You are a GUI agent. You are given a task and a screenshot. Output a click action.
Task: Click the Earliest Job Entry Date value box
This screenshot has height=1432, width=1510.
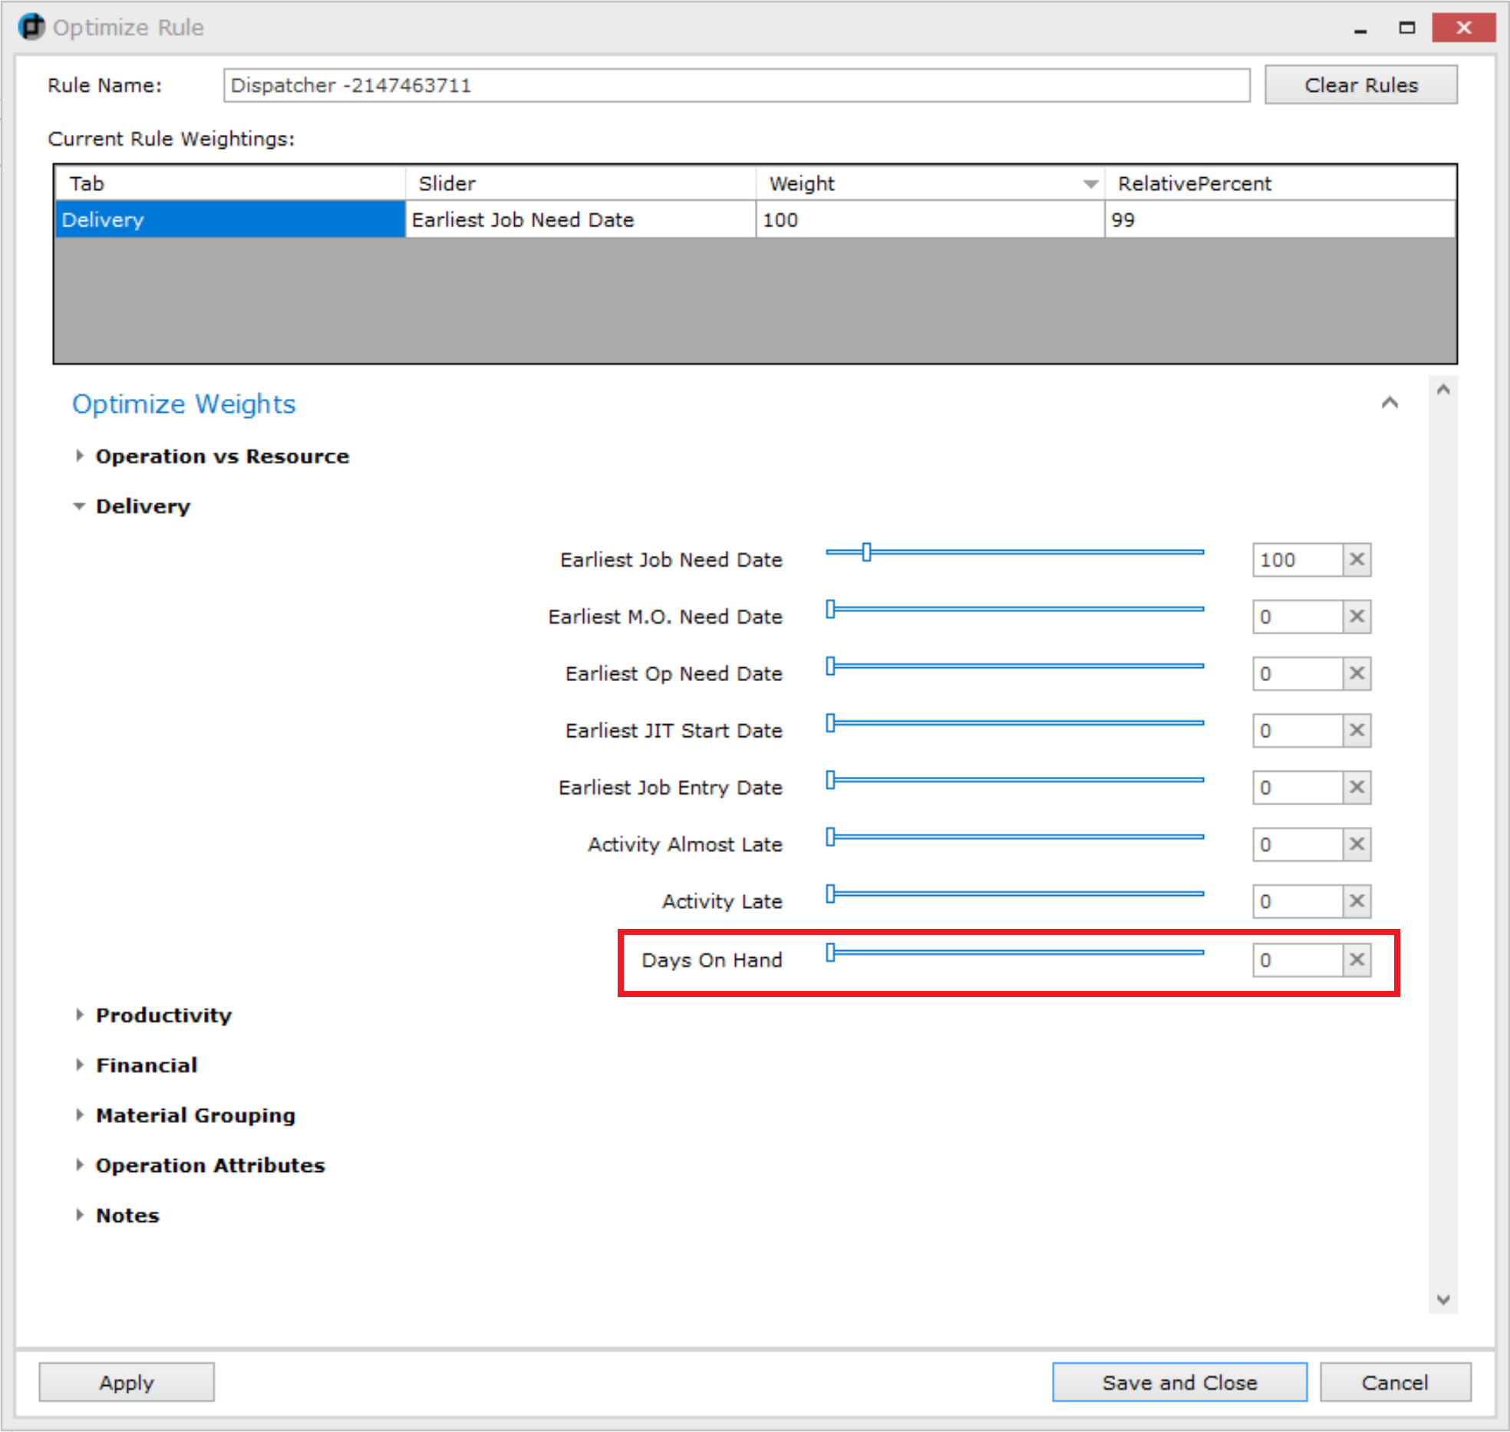point(1298,786)
